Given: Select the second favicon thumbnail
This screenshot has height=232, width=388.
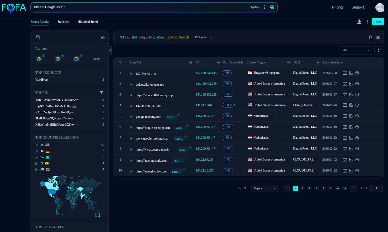Looking at the screenshot, I should (58, 59).
